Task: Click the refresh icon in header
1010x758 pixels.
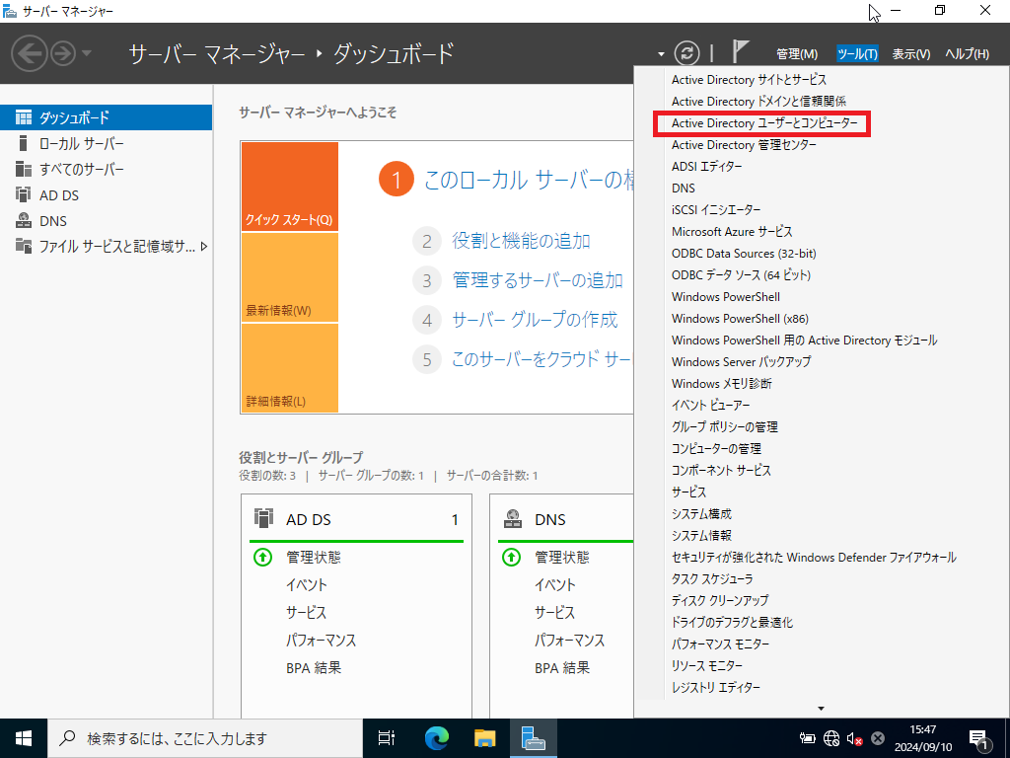Action: pyautogui.click(x=686, y=53)
